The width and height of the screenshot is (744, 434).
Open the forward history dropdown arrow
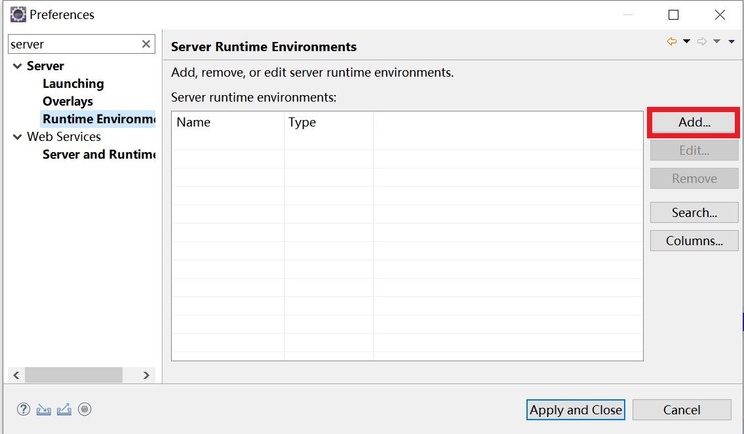click(x=717, y=41)
